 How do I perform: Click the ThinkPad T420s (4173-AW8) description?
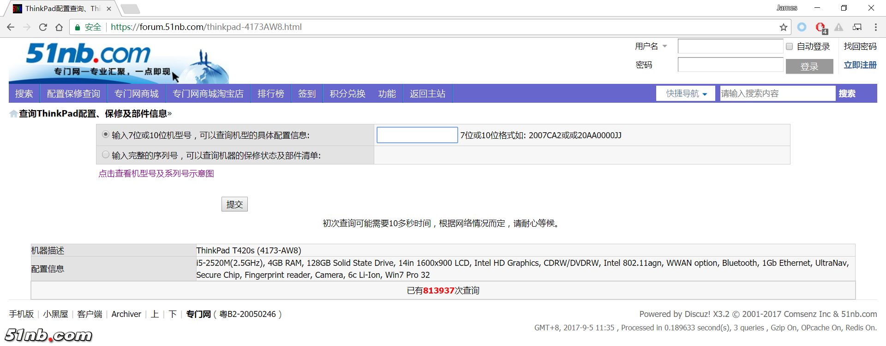249,250
